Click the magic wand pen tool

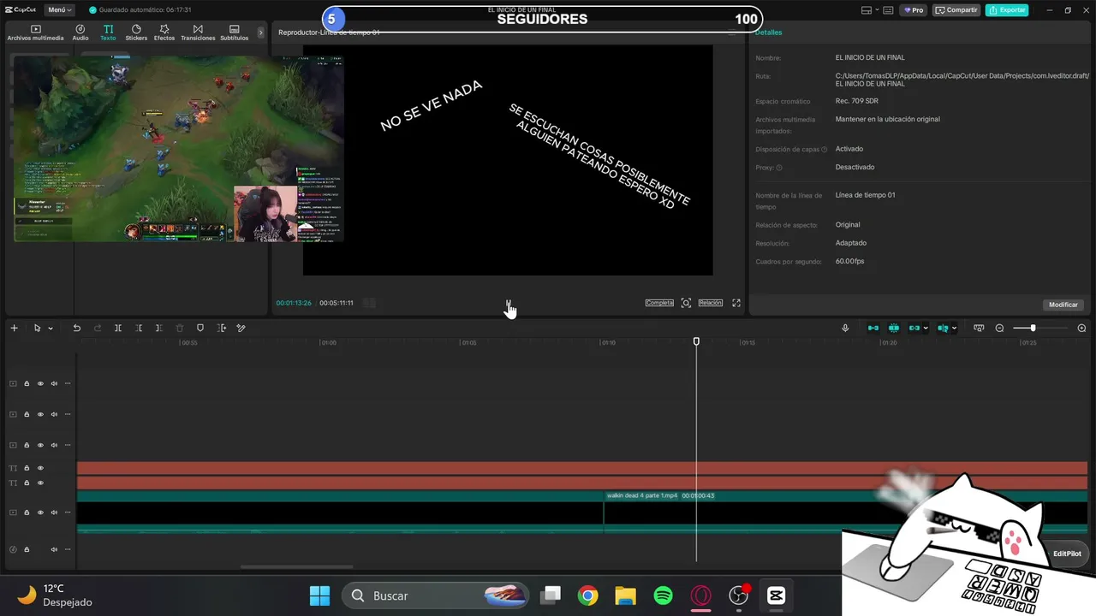(x=241, y=328)
